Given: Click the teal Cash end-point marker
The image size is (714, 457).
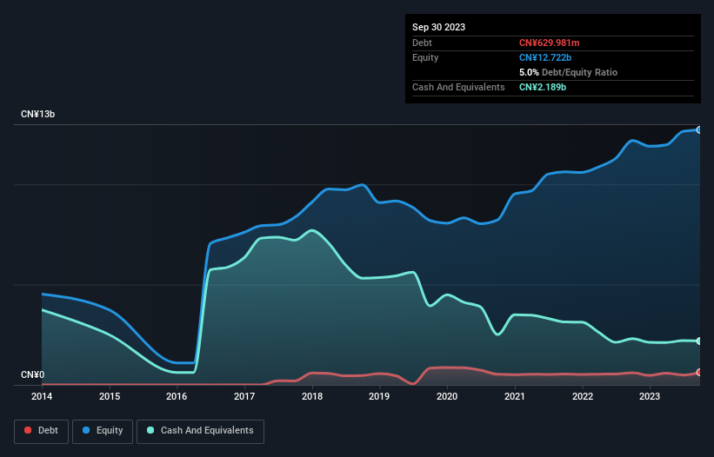Looking at the screenshot, I should [699, 341].
